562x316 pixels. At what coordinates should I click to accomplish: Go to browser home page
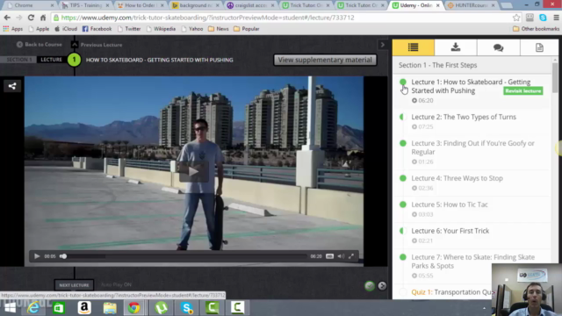pos(43,18)
